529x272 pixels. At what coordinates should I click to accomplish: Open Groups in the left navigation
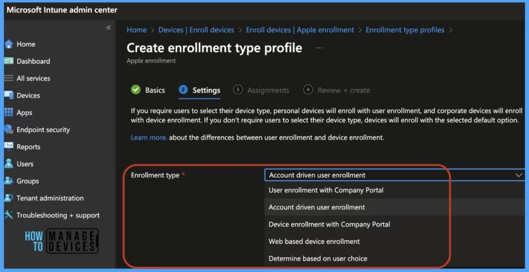28,181
